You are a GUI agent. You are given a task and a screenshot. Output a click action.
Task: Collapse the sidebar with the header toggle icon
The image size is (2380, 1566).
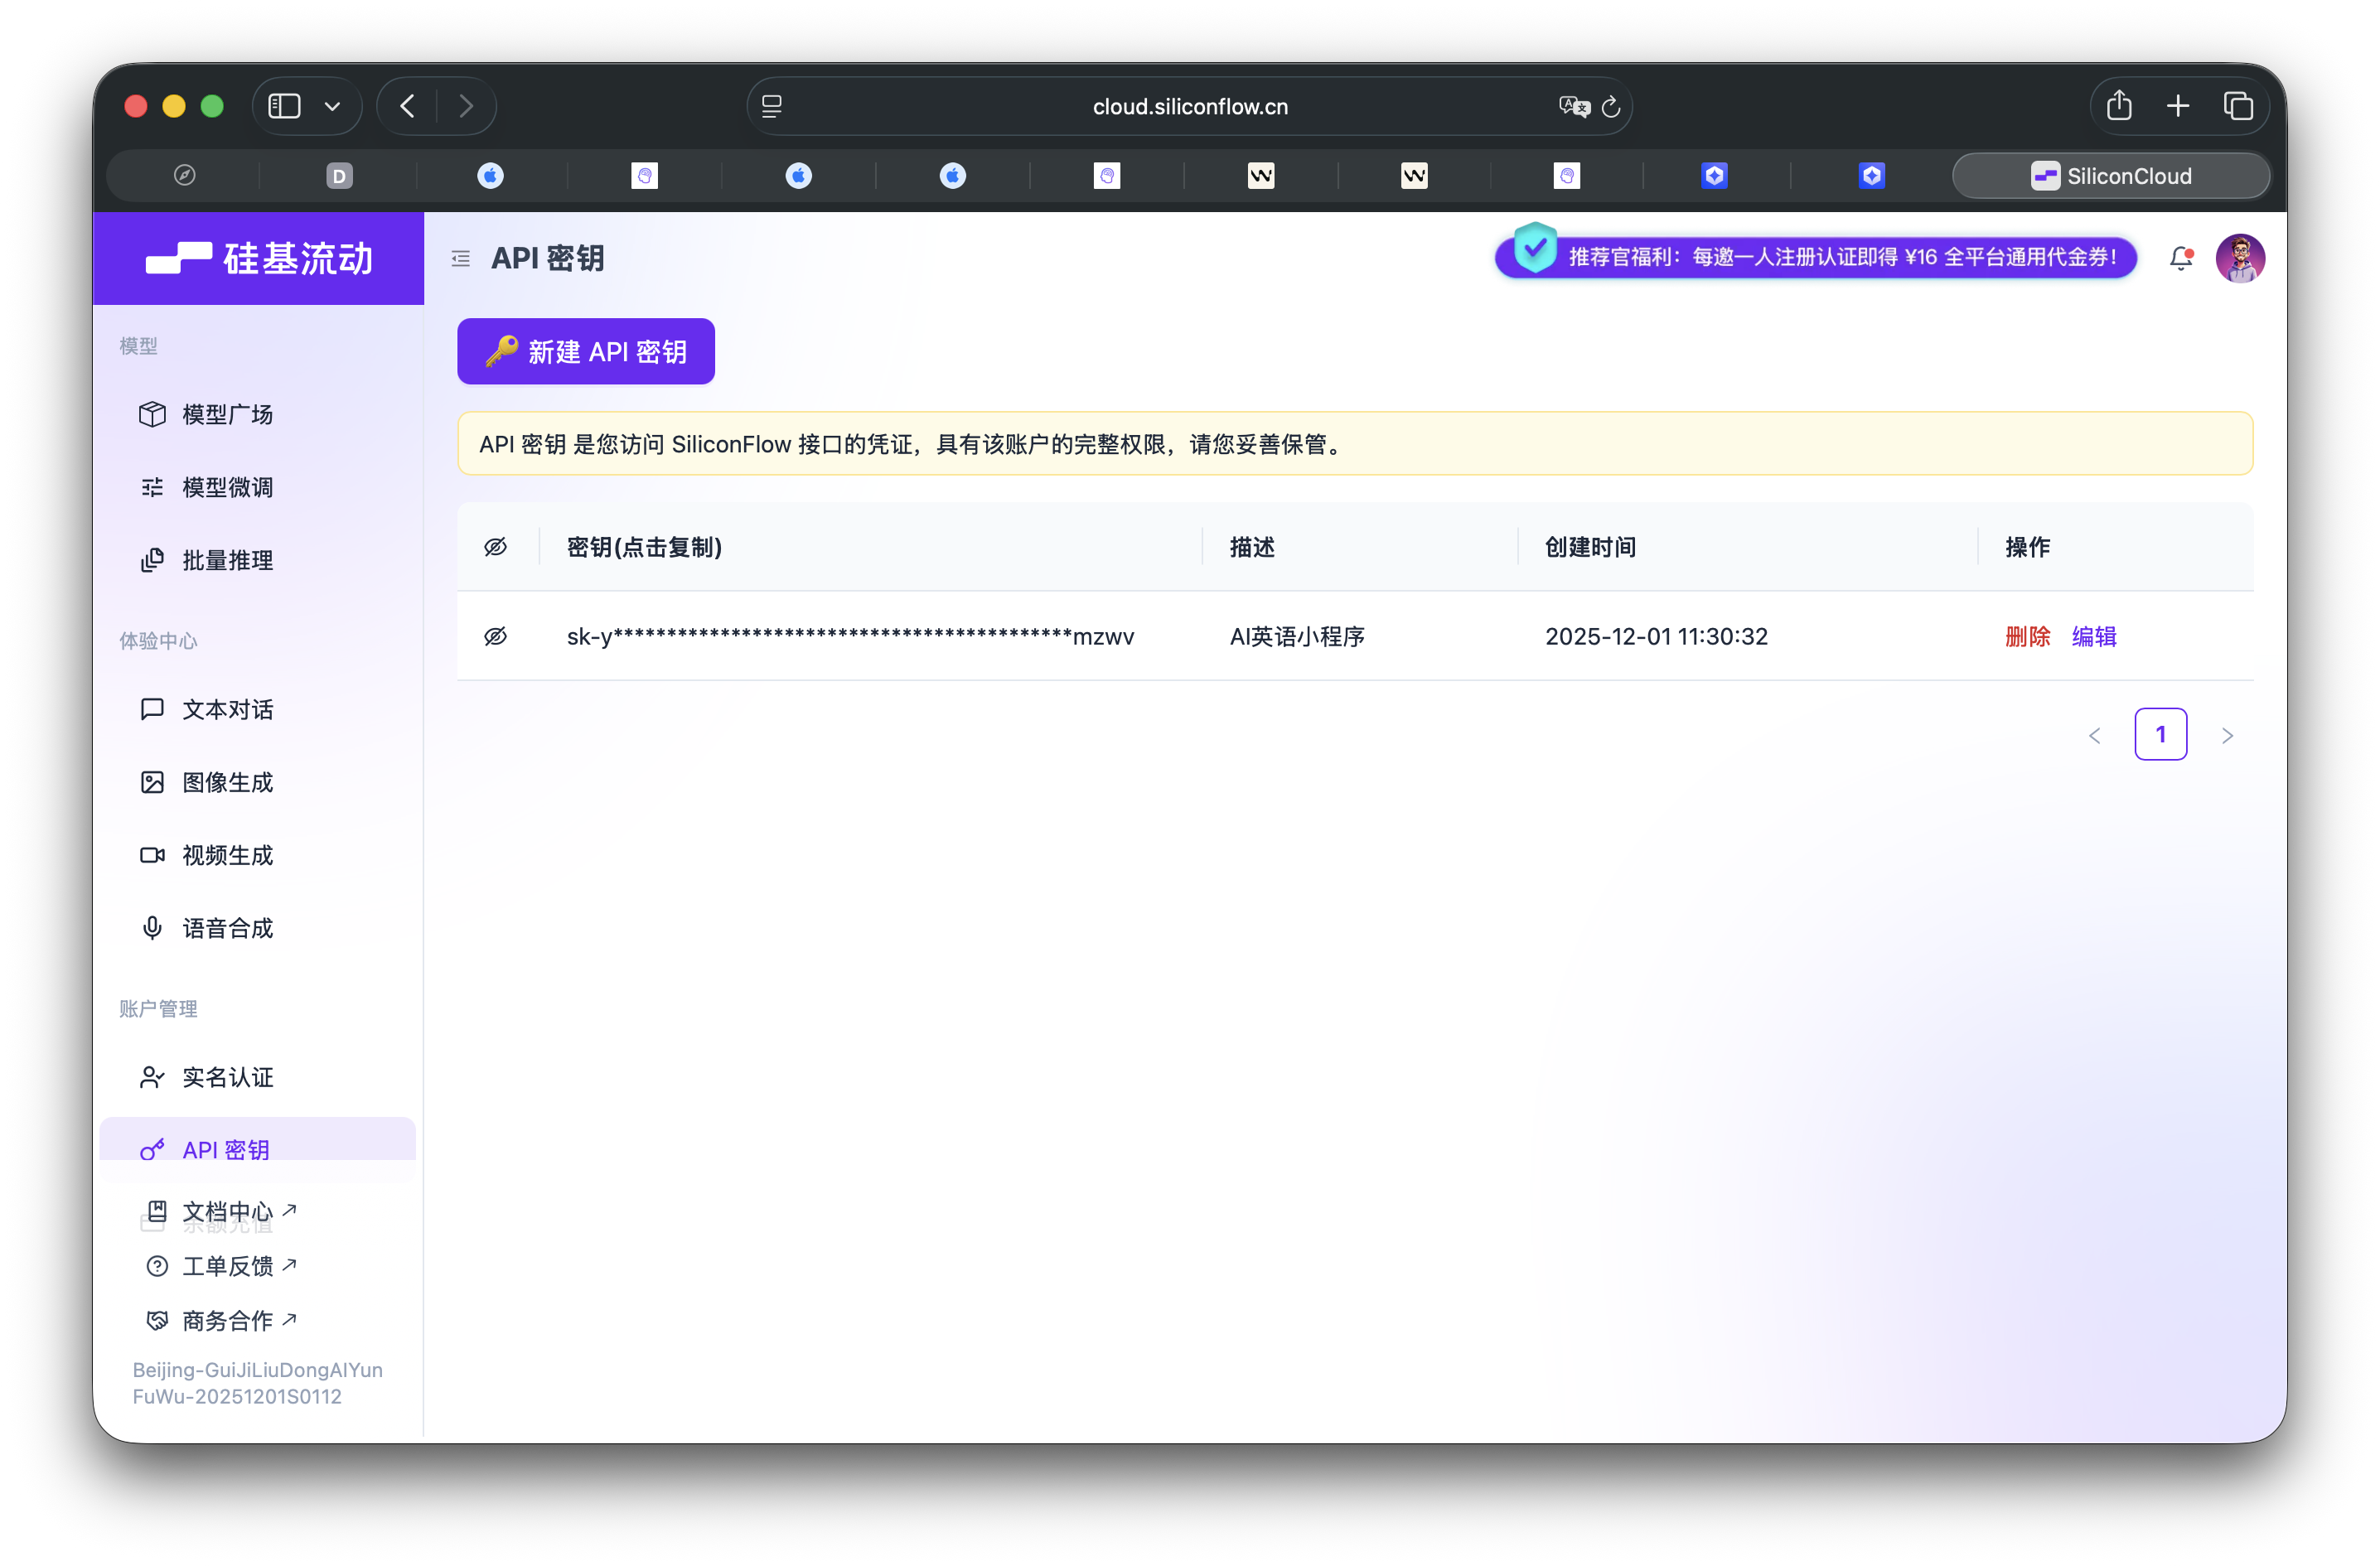pos(461,258)
